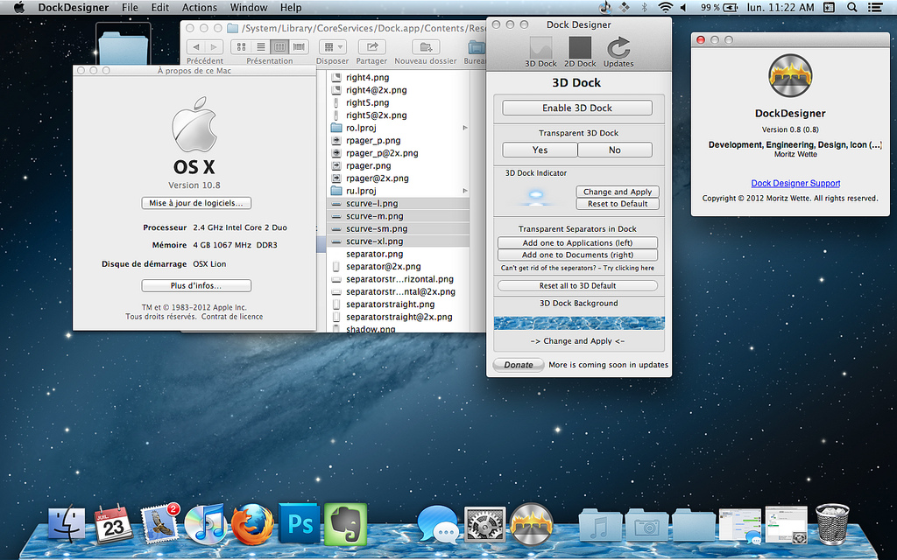Open the Edit menu
This screenshot has width=897, height=560.
click(x=160, y=7)
